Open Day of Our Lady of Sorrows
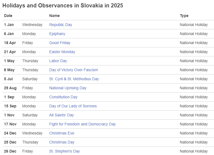Image resolution: width=214 pixels, height=155 pixels. pyautogui.click(x=73, y=106)
